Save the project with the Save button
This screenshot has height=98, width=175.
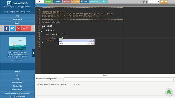pos(84,1)
